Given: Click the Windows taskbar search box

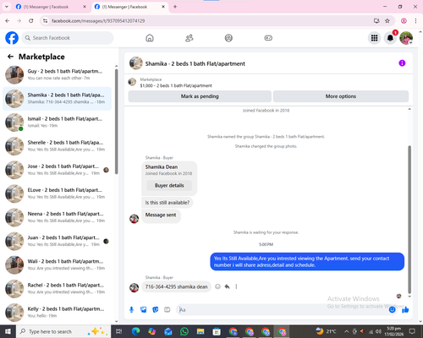Looking at the screenshot, I should [x=63, y=331].
